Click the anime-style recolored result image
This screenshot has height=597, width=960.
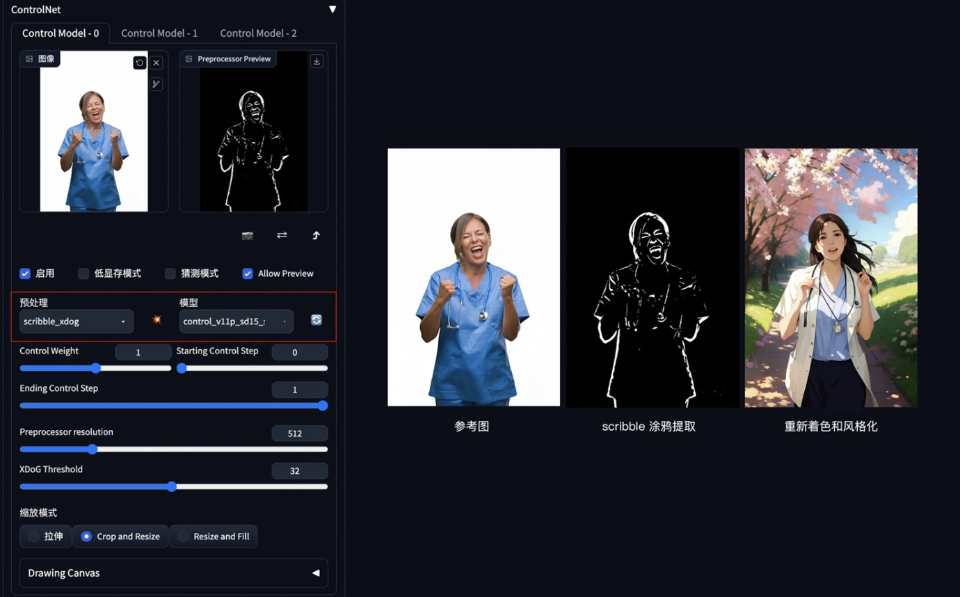(x=831, y=277)
